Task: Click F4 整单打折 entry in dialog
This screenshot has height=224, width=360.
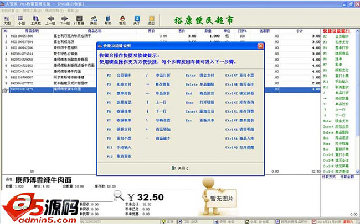Action: [120, 93]
